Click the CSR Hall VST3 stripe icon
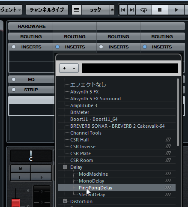The image size is (188, 207). [168, 140]
